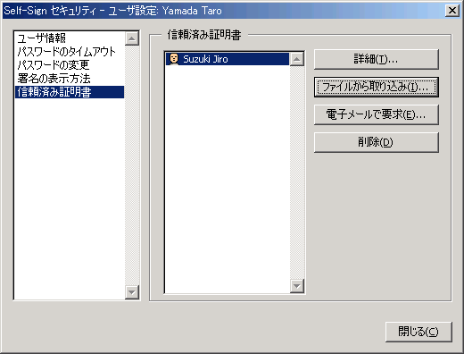Select the Suzuki Jiro certificate entry
Image resolution: width=464 pixels, height=354 pixels.
228,59
